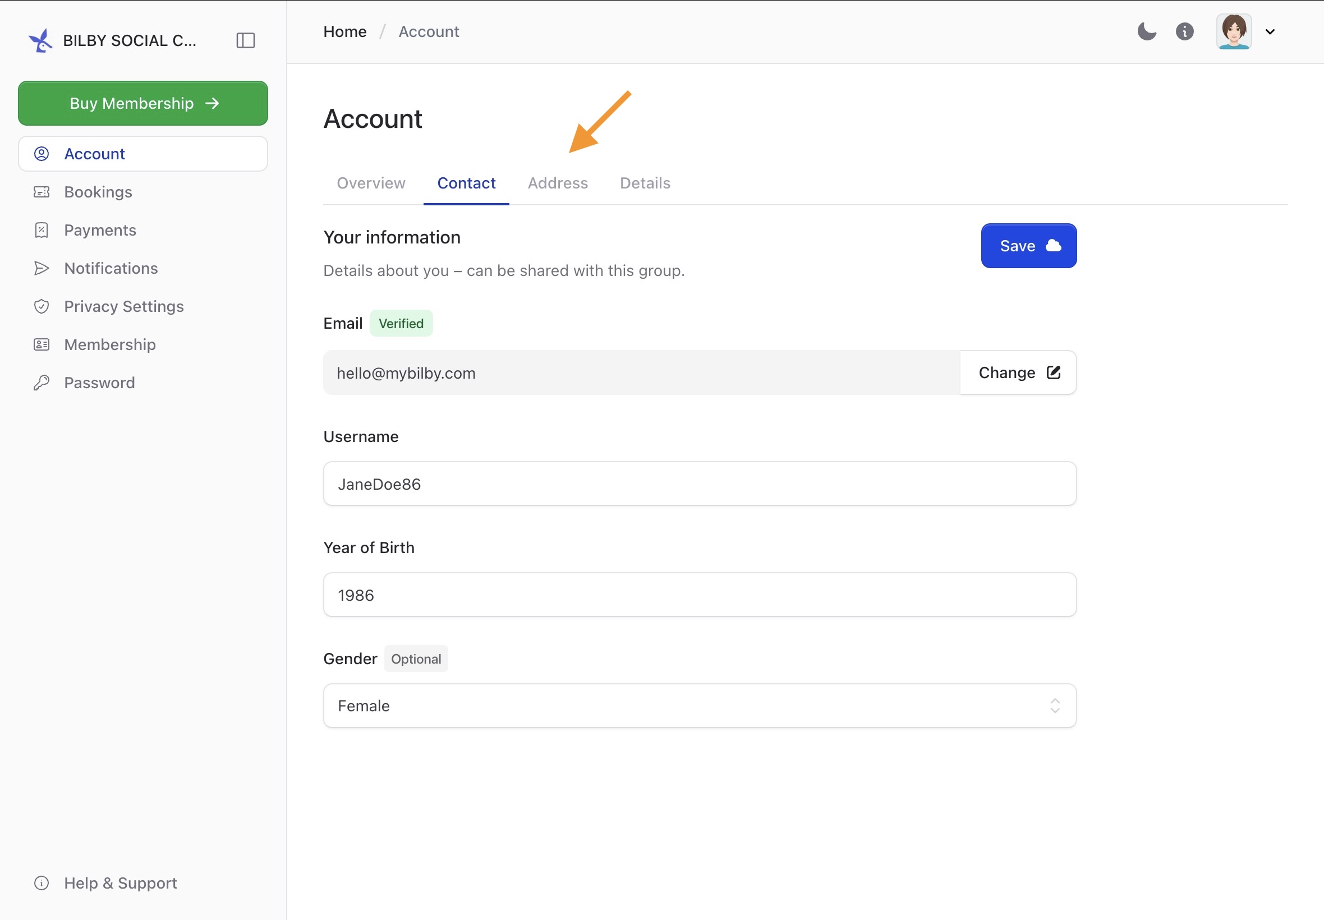Click the user avatar picture
This screenshot has height=920, width=1324.
point(1234,32)
